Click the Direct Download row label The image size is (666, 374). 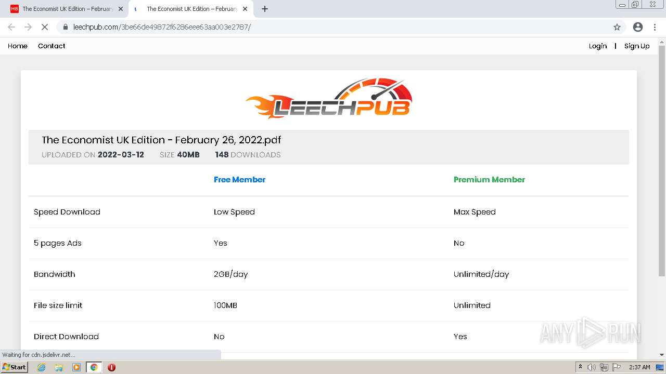tap(66, 336)
